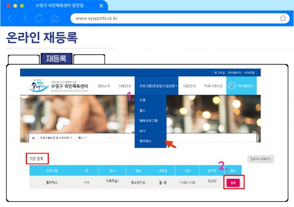
Task: Bookmark the page with star icon
Action: [283, 18]
